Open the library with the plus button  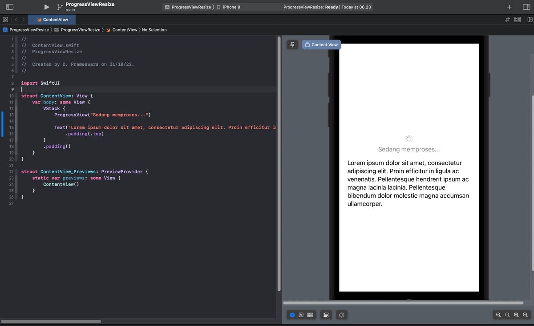(509, 7)
